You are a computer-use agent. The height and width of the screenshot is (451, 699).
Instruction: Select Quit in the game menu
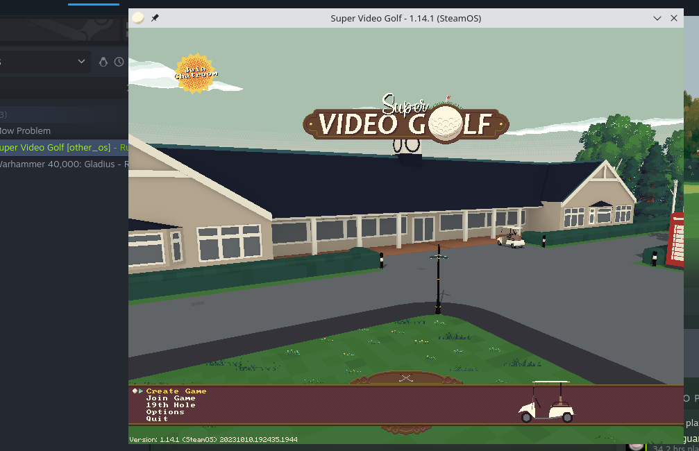pos(157,419)
